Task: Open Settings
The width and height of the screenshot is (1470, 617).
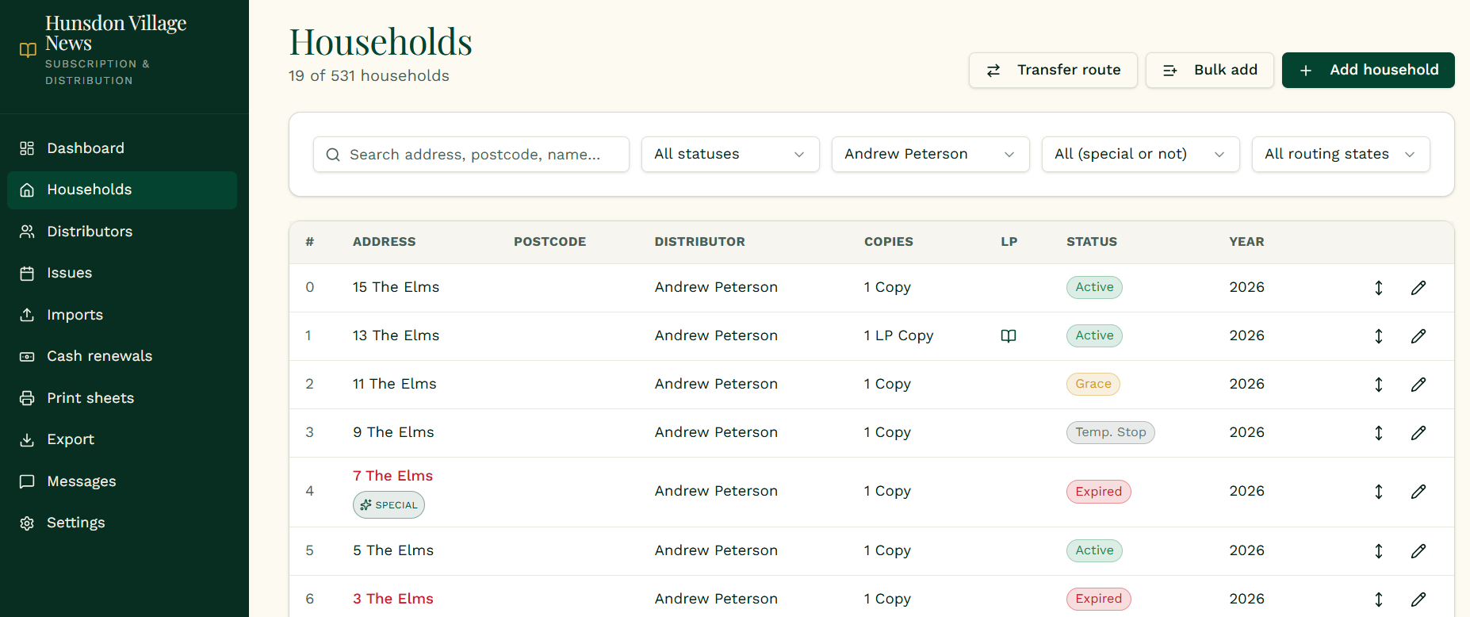Action: 122,523
